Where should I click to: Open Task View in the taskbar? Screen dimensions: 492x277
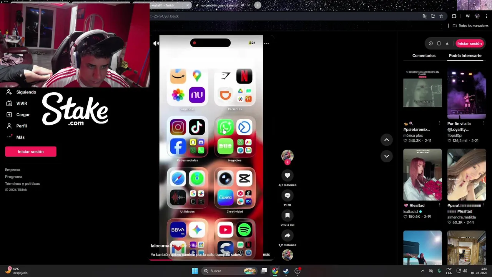tap(264, 271)
